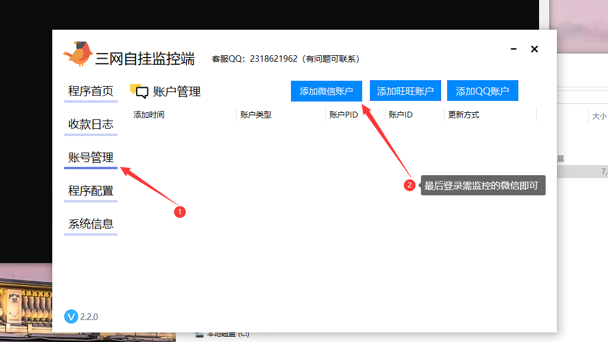Open the 程序配置 settings section

click(x=90, y=191)
